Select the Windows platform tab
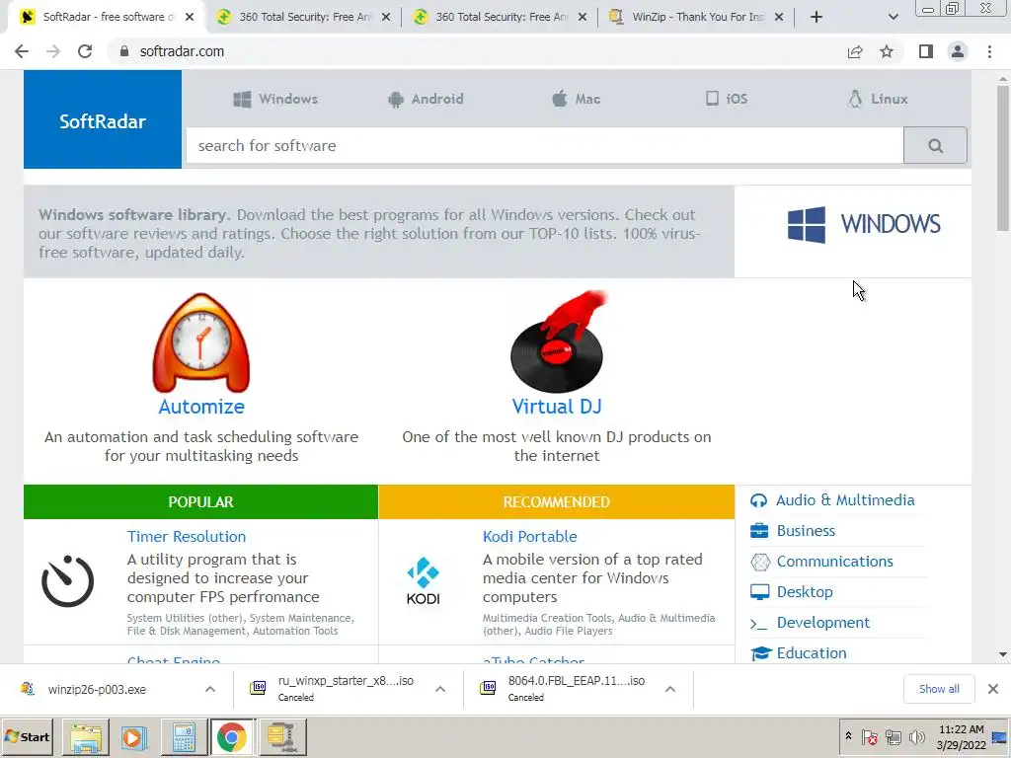 (275, 100)
